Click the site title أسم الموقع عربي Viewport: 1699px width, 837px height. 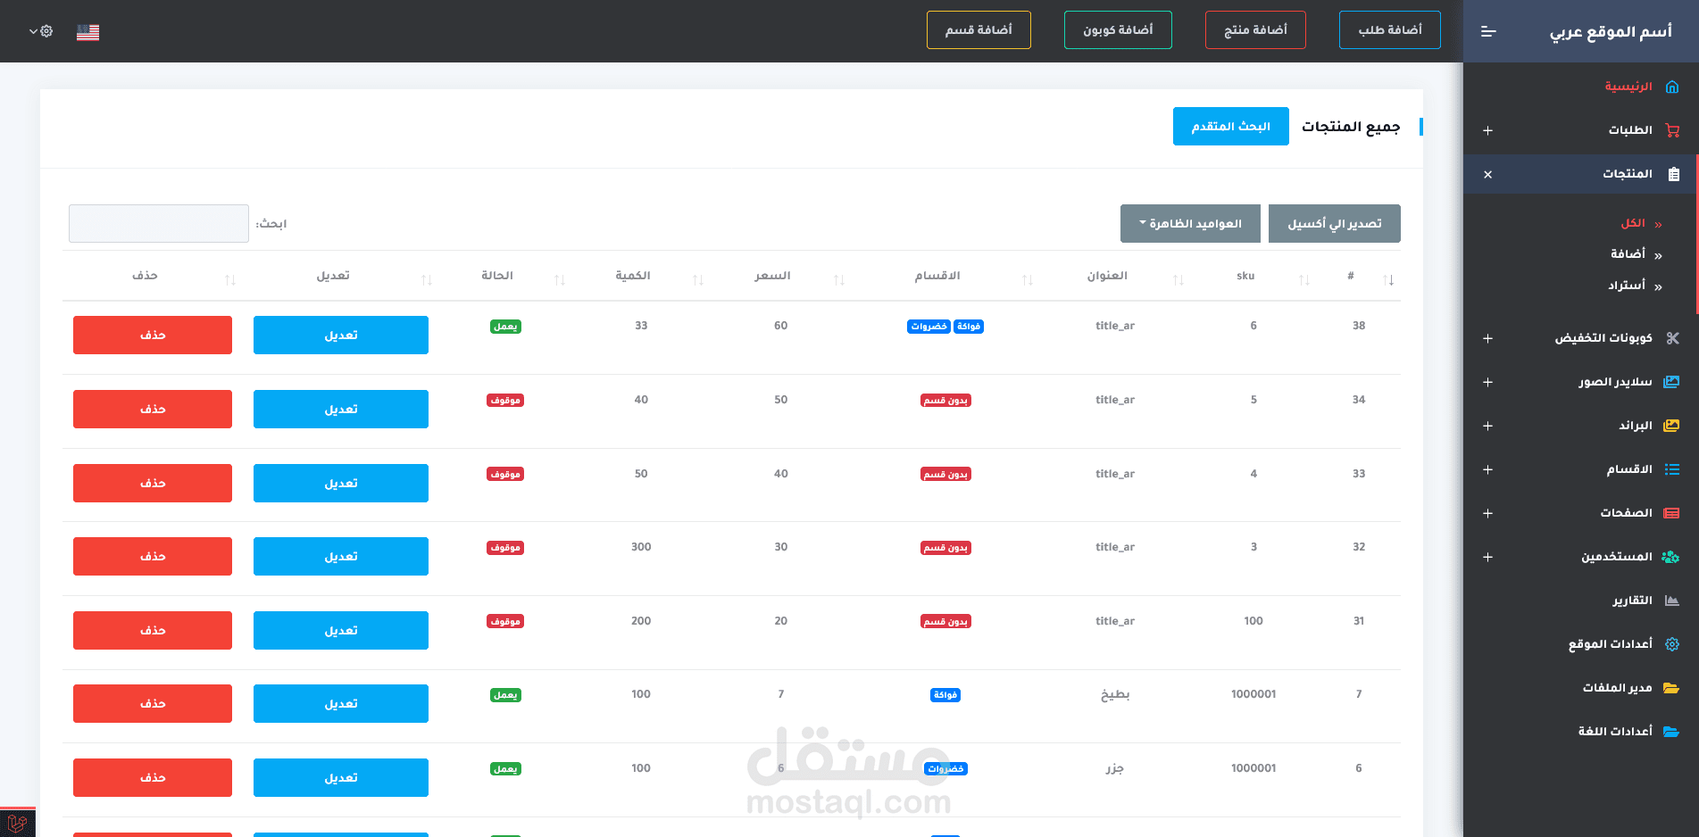[1611, 32]
